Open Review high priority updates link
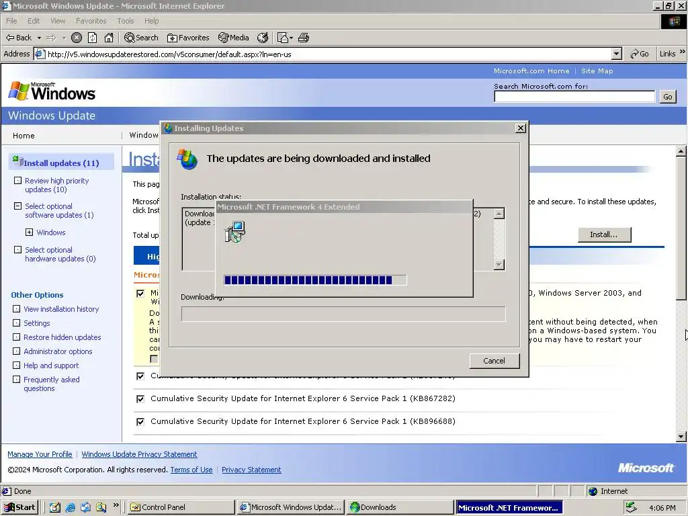Screen dimensions: 688x516 coord(56,185)
